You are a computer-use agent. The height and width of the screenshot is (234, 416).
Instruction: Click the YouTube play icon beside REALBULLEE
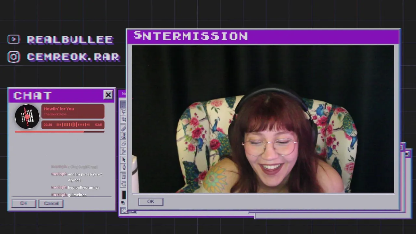pos(14,39)
